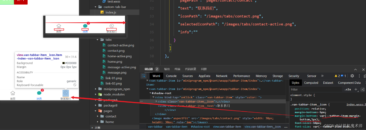Collapse the debugger panel with the up chevron

pyautogui.click(x=356, y=69)
